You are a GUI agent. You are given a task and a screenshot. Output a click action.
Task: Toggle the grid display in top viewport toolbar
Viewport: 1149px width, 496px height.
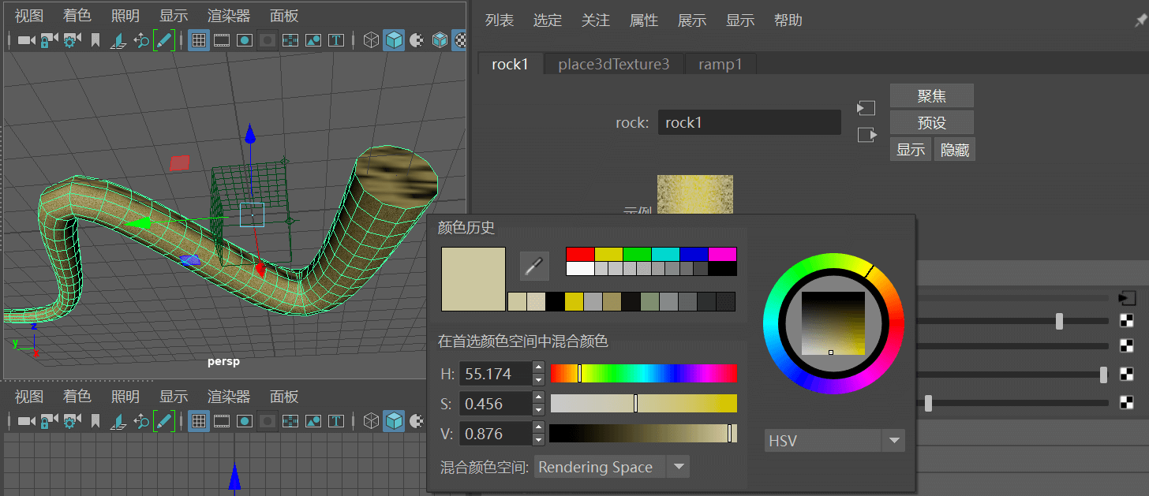(x=199, y=39)
